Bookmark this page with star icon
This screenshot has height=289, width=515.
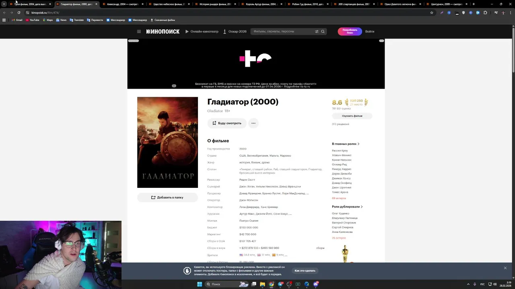pos(432,12)
